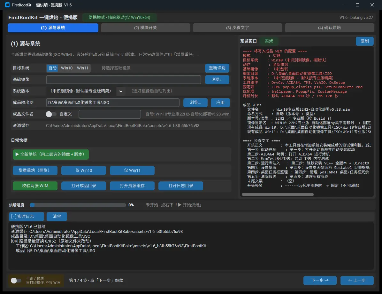The image size is (382, 294).
Task: Click the 自动: Win10专业版22H2 filename hint
Action: click(x=187, y=114)
